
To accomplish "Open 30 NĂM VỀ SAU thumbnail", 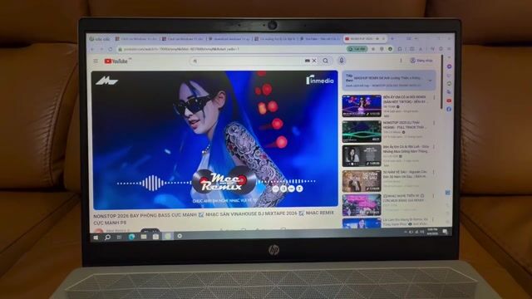I will click(362, 181).
